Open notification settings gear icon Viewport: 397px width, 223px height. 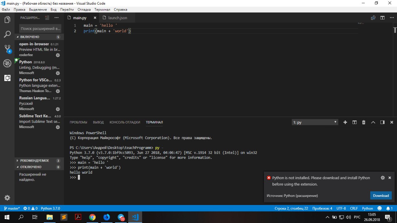click(383, 178)
